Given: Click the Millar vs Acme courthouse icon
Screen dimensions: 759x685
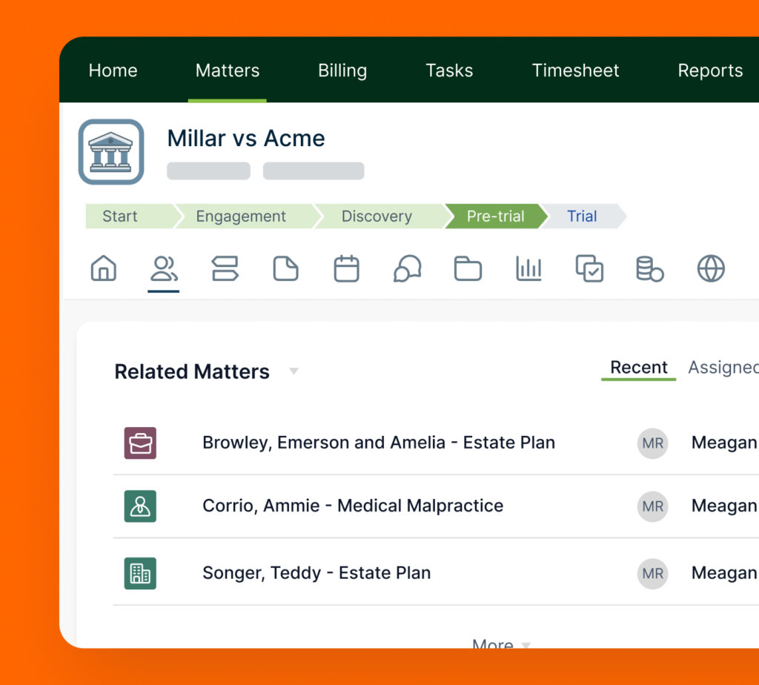Looking at the screenshot, I should tap(111, 152).
